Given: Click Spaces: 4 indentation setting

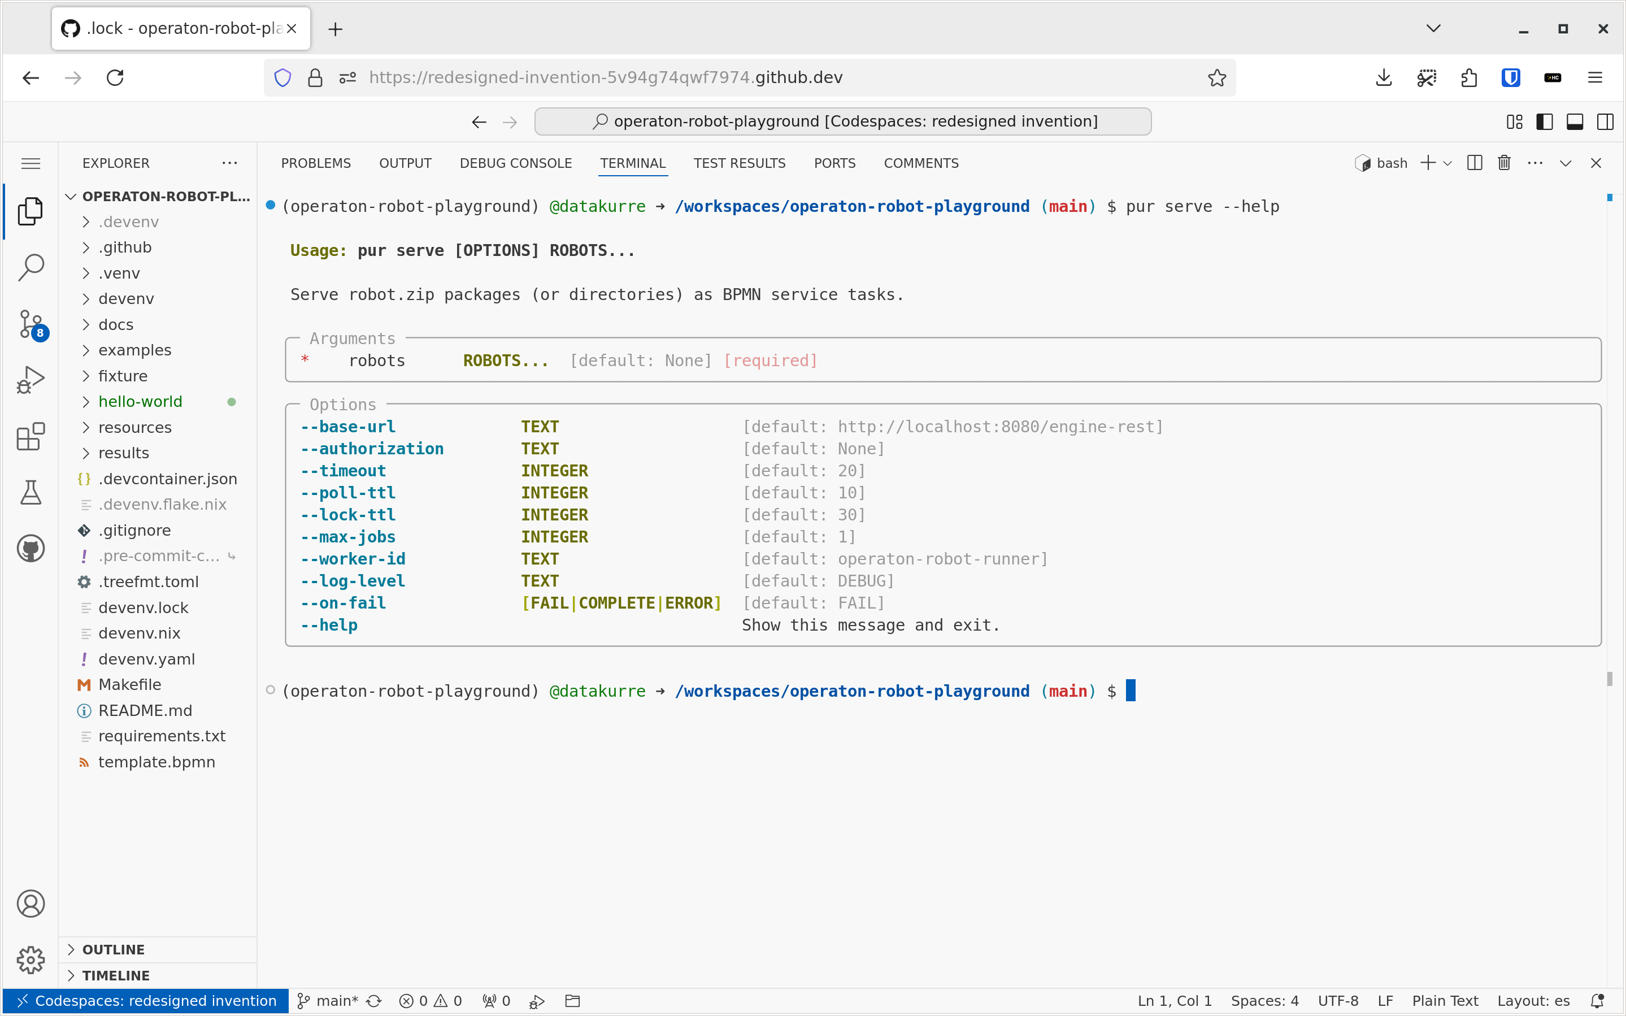Looking at the screenshot, I should pyautogui.click(x=1264, y=1001).
